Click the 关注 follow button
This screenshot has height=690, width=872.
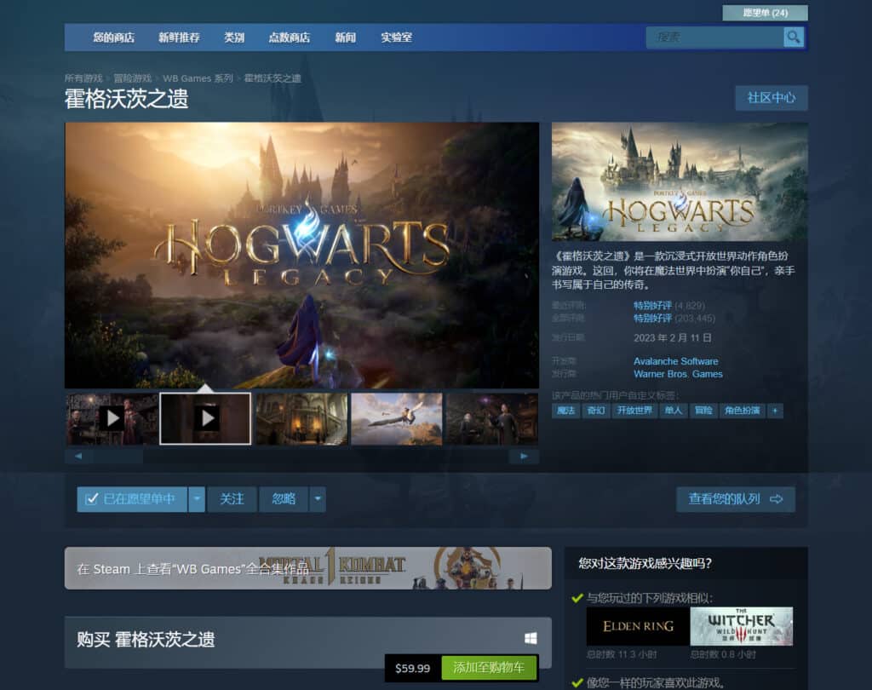pos(232,498)
